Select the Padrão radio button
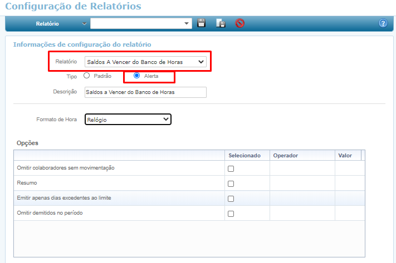396x263 pixels. (x=87, y=76)
